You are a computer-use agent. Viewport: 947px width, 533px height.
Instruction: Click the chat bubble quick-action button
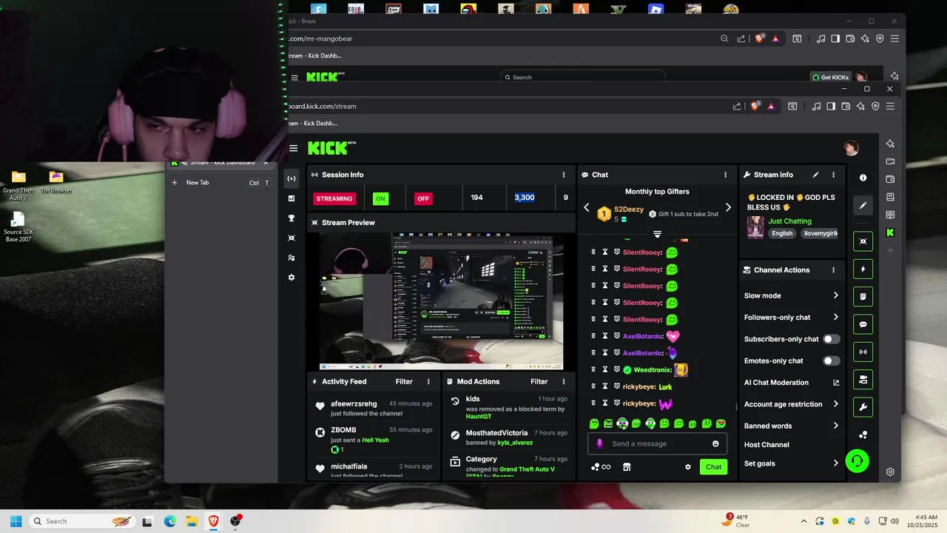tap(863, 324)
